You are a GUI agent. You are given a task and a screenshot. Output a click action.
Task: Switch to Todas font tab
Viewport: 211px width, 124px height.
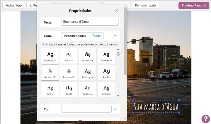pos(96,36)
